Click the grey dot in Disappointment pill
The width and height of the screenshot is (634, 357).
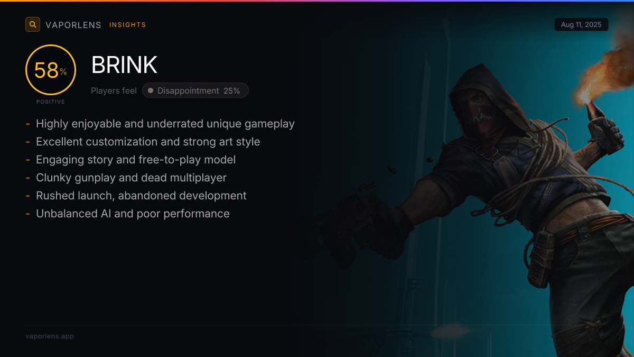(151, 90)
